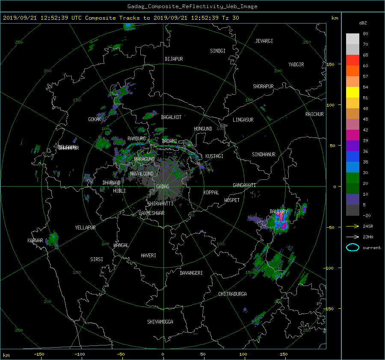Click the JEVARGI city label
This screenshot has width=385, height=360.
(x=264, y=41)
